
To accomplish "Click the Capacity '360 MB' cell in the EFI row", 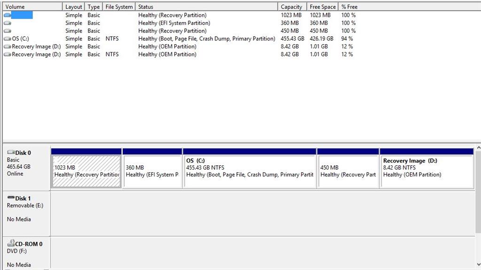I will pyautogui.click(x=289, y=23).
